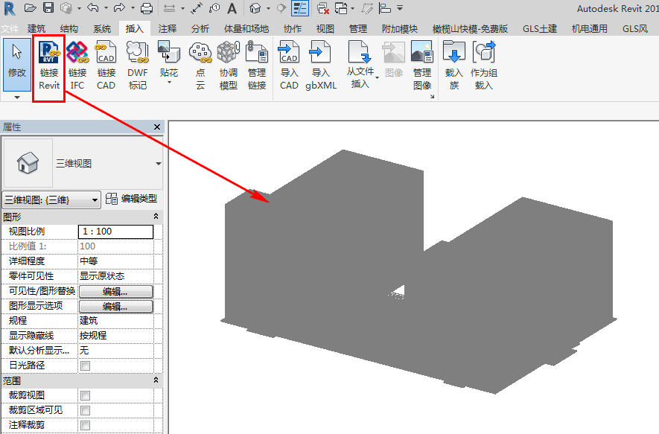Click 编辑 button for 图形显示选项
The image size is (659, 434).
[x=115, y=306]
